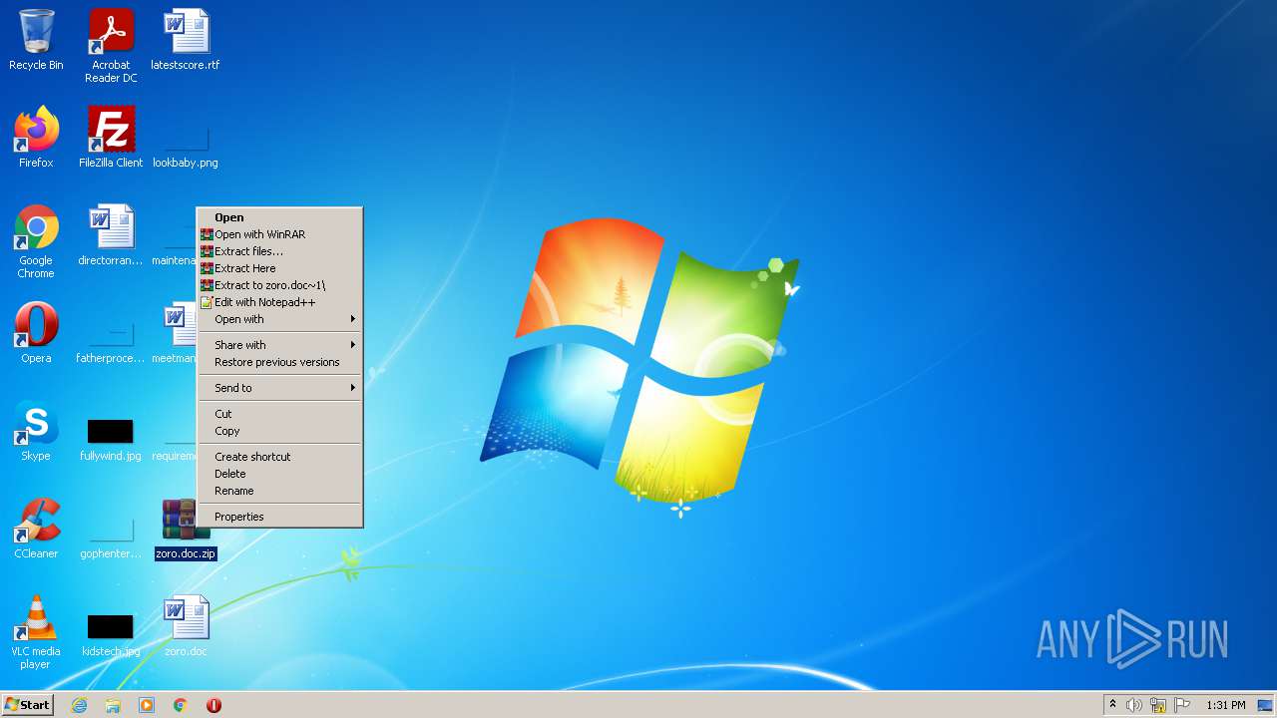
Task: Open Opera browser desktop shortcut
Action: (x=36, y=332)
